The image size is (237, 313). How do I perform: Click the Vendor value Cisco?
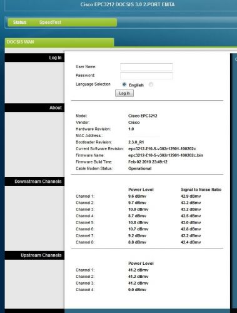(x=134, y=123)
